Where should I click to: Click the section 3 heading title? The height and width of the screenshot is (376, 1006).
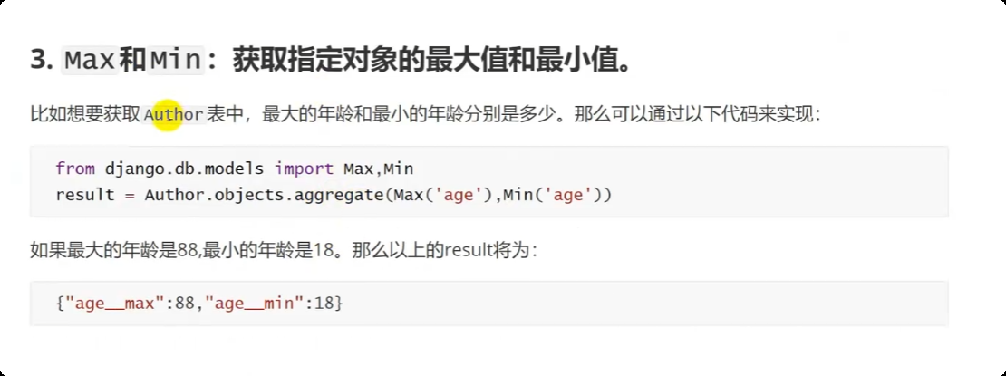332,61
